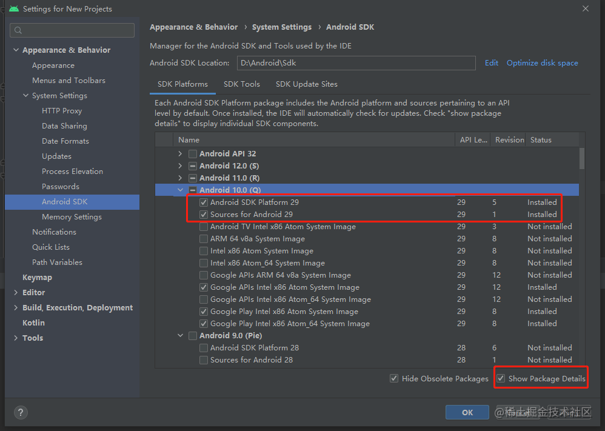Click the Android SDK Location path field

[x=356, y=63]
